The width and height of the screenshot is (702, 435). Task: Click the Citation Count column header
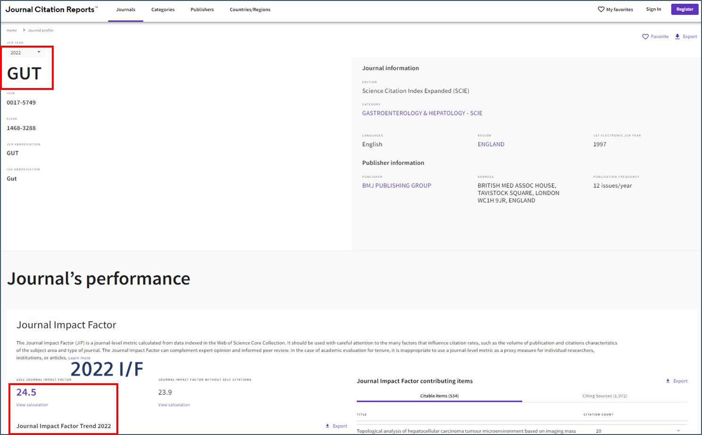pos(598,414)
